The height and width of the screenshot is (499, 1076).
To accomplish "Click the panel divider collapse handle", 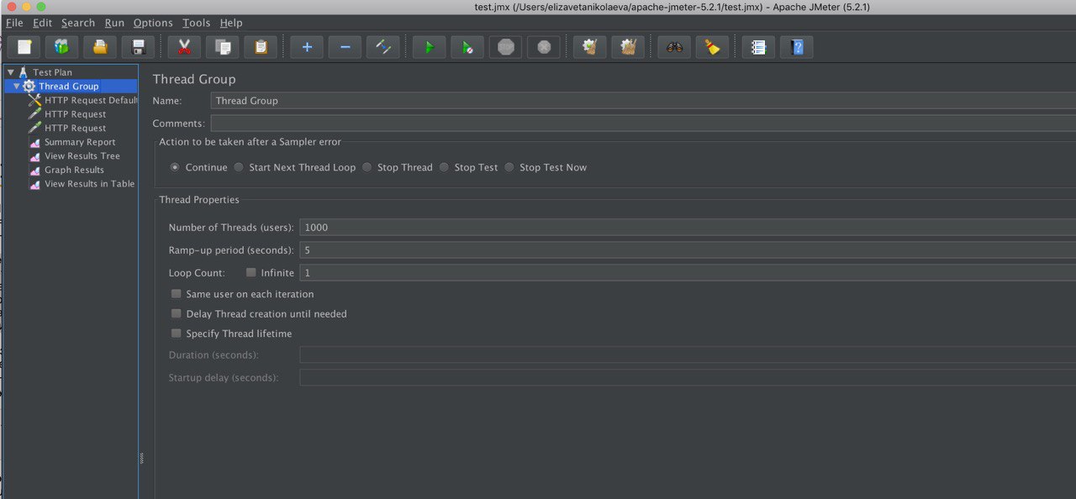I will pyautogui.click(x=141, y=458).
